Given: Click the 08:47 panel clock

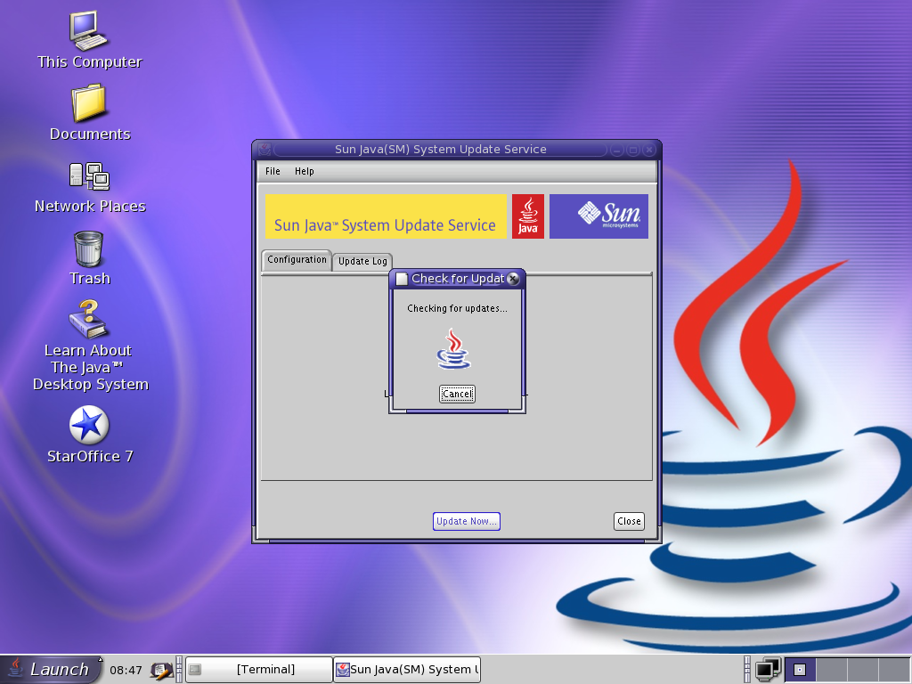Looking at the screenshot, I should [x=126, y=670].
